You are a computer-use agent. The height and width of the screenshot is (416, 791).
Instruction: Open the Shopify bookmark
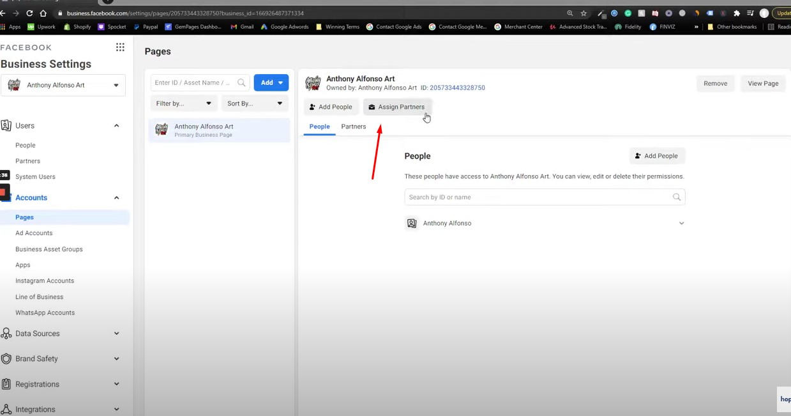pyautogui.click(x=77, y=27)
